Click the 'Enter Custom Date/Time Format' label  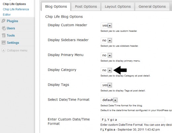point(69,121)
